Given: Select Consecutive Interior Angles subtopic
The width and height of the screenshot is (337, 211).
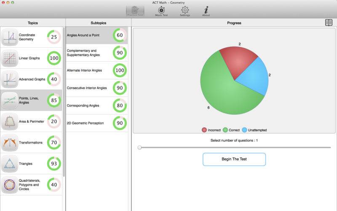Looking at the screenshot, I should (97, 88).
